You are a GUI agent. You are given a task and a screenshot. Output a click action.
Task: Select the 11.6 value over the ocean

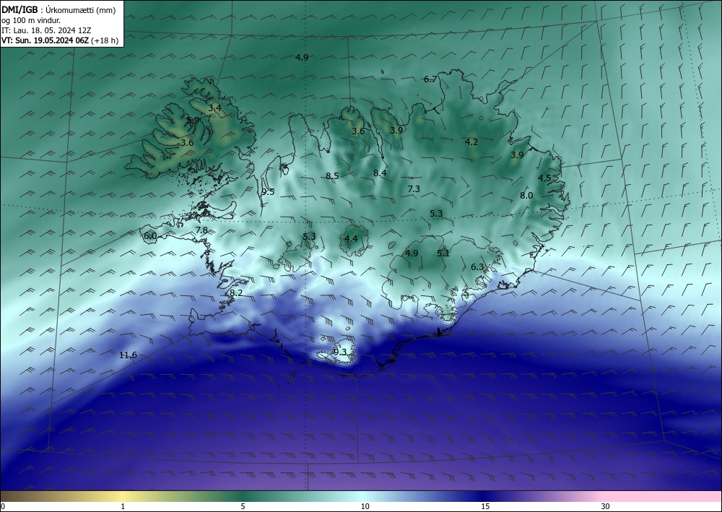pyautogui.click(x=128, y=355)
